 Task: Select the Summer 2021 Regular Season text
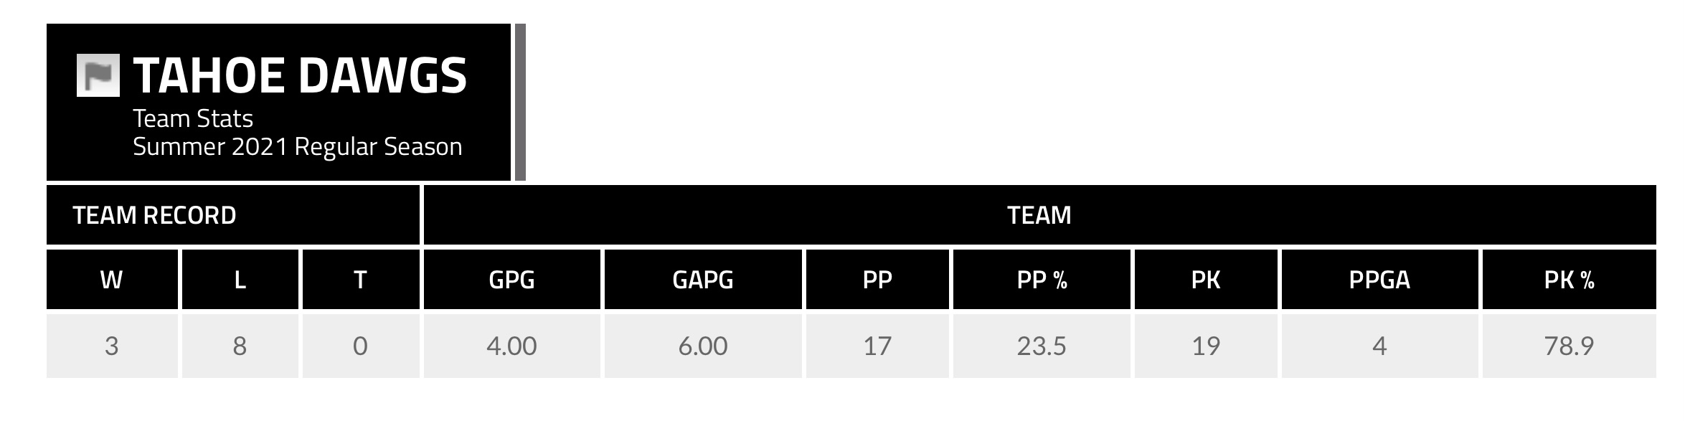click(297, 147)
